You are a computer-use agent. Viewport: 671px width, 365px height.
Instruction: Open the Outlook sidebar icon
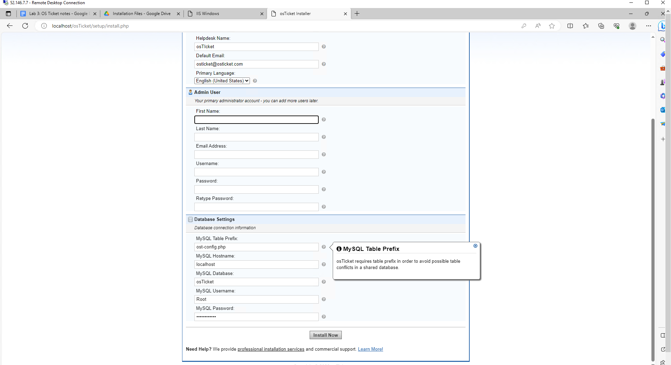663,110
